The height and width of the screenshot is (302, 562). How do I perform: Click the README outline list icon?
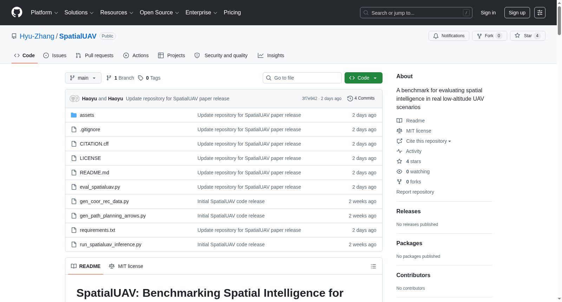373,266
